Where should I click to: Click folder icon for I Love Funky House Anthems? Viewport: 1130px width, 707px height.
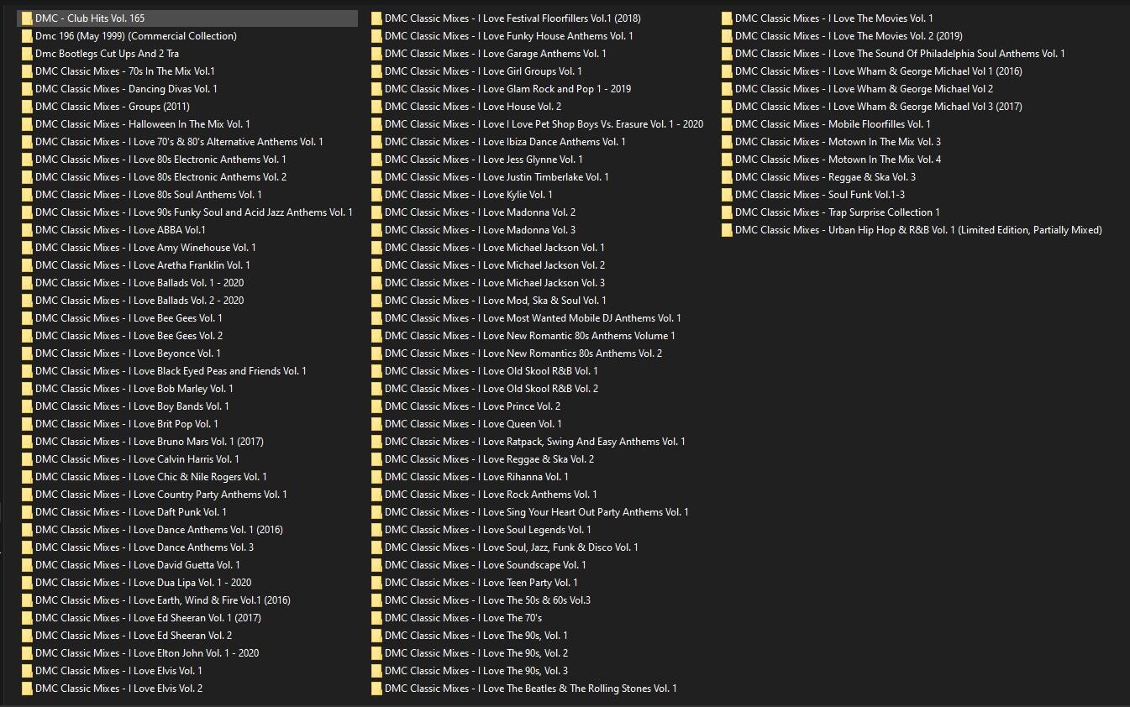[376, 36]
